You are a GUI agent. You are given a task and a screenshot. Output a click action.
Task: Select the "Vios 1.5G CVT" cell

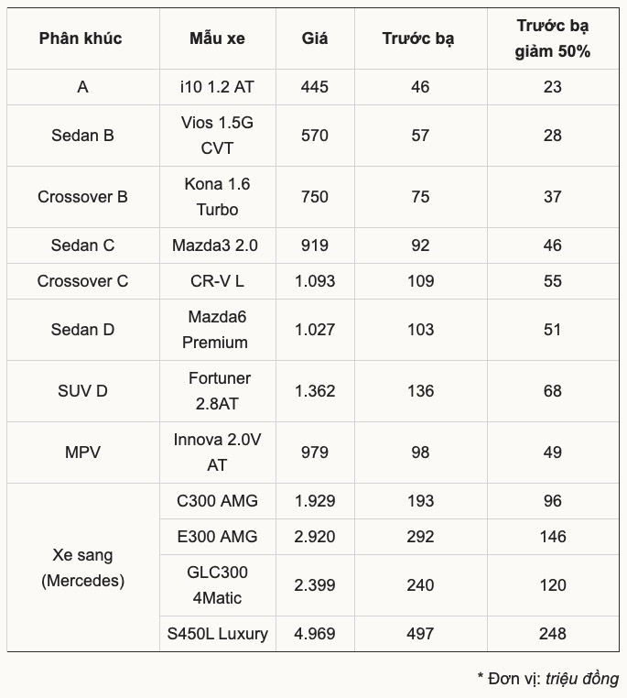pos(217,136)
